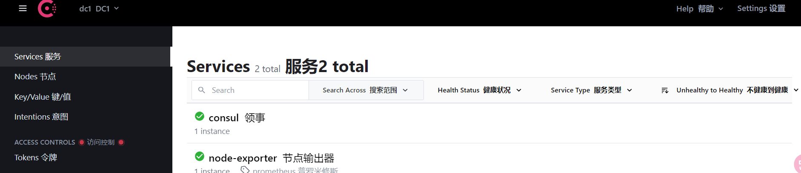Click the Consul logo icon
Image resolution: width=801 pixels, height=173 pixels.
pyautogui.click(x=47, y=8)
